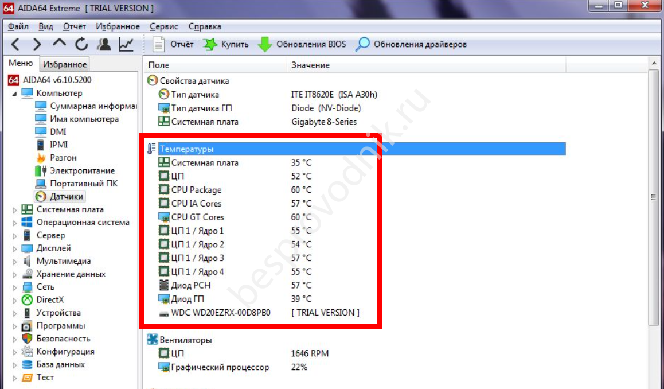Expand the DirectX tree node

click(x=15, y=300)
